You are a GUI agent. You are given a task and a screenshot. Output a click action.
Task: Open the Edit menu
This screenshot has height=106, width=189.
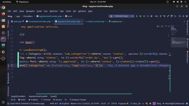[x=15, y=11]
